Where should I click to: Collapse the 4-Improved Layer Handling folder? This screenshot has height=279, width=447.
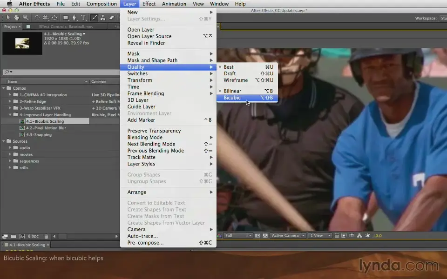[10, 115]
